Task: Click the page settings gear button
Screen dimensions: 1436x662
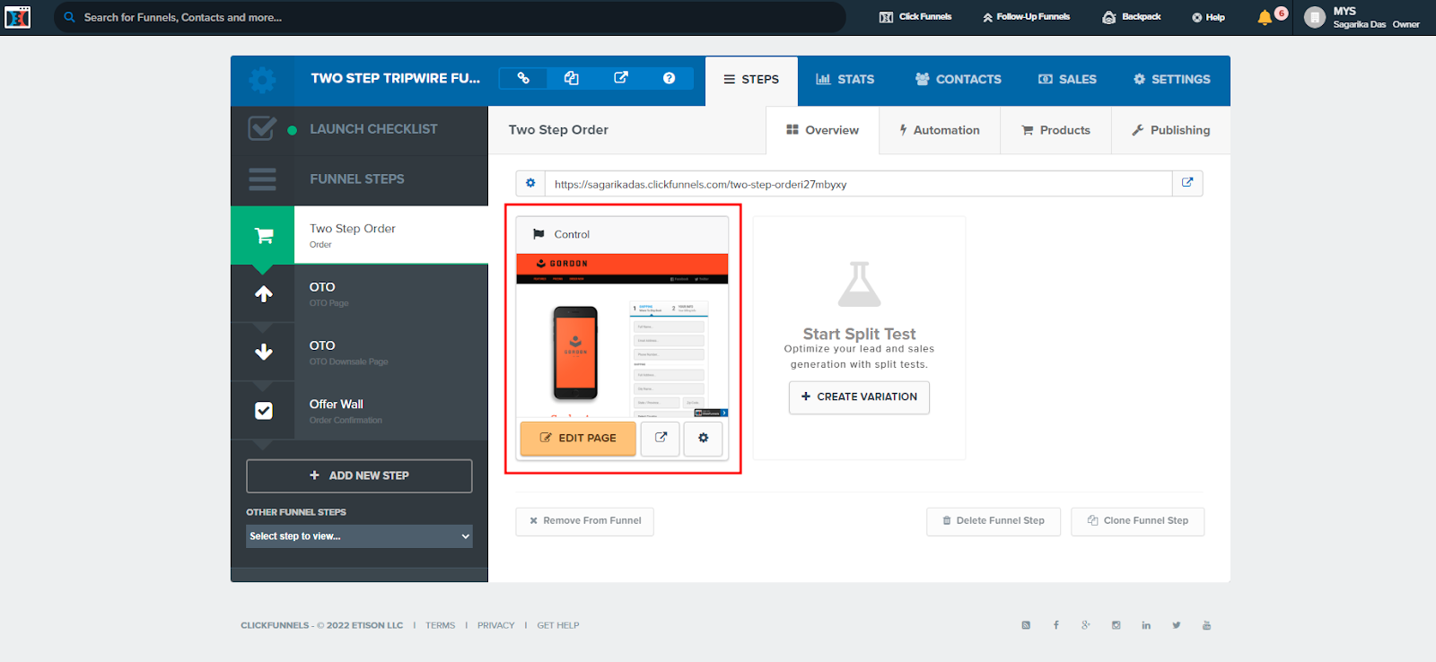Action: 704,438
